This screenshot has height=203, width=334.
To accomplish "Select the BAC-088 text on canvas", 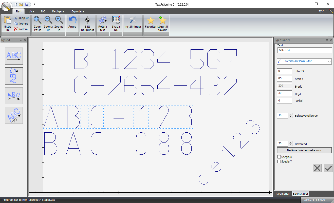I will click(x=118, y=144).
